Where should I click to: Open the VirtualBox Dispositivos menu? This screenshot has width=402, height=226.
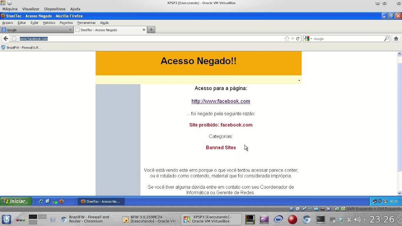pyautogui.click(x=55, y=9)
